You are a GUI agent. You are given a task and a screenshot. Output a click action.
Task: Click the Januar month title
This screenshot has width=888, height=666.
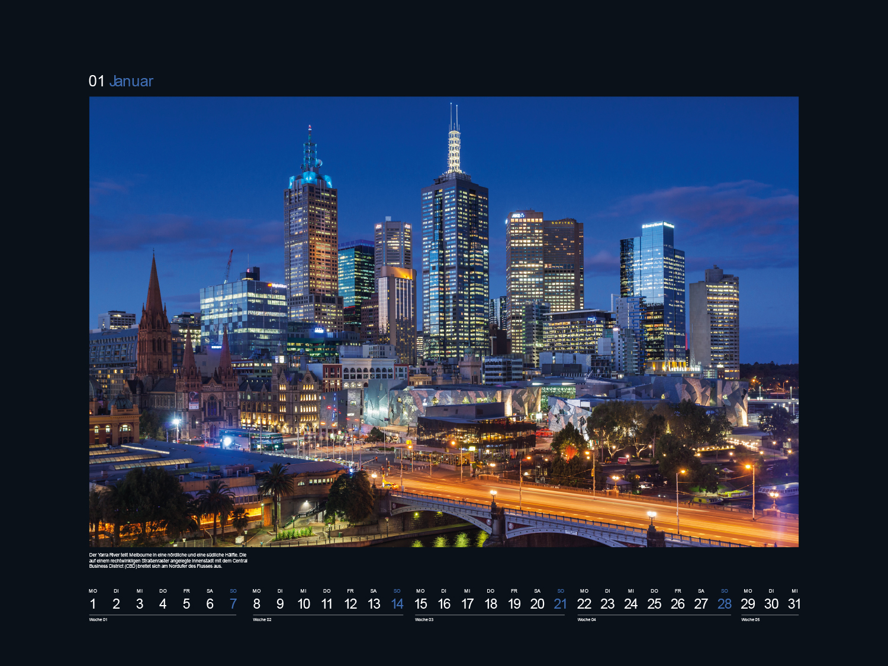click(x=131, y=81)
